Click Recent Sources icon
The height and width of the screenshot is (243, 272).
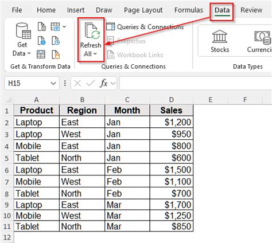[56, 41]
